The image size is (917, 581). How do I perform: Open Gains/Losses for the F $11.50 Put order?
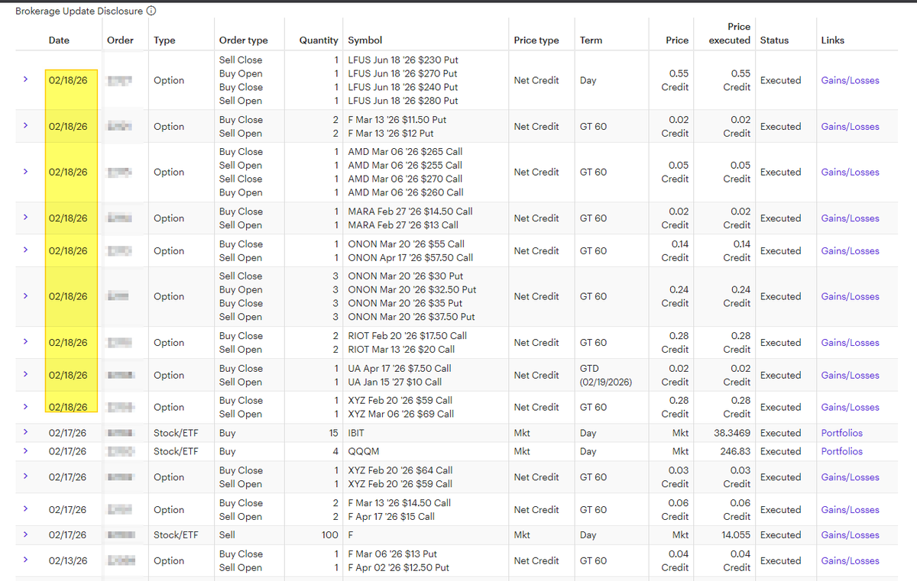[850, 127]
